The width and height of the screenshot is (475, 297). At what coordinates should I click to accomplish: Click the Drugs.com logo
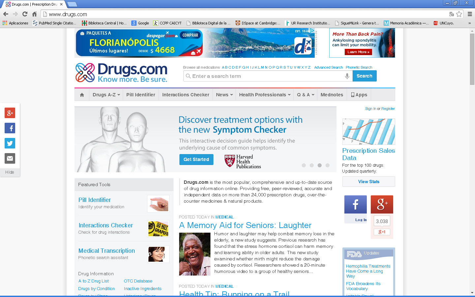121,73
